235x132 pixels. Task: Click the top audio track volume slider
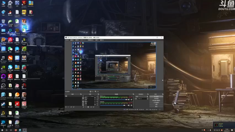click(x=114, y=99)
